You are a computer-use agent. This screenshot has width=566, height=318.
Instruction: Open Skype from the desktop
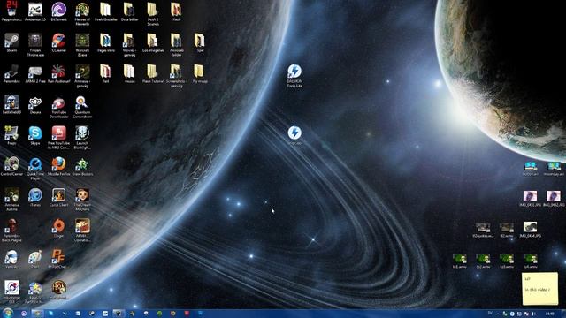[35, 135]
